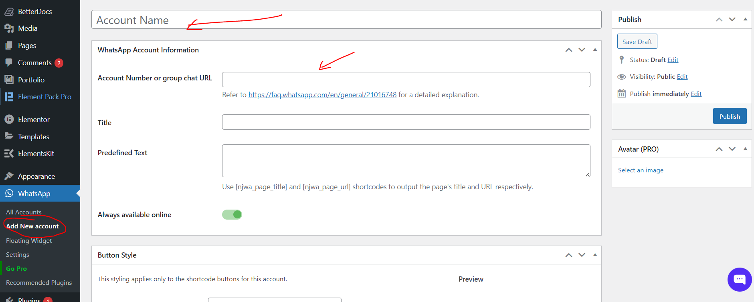This screenshot has height=302, width=754.
Task: Click Account Number or group chat URL field
Action: (406, 80)
